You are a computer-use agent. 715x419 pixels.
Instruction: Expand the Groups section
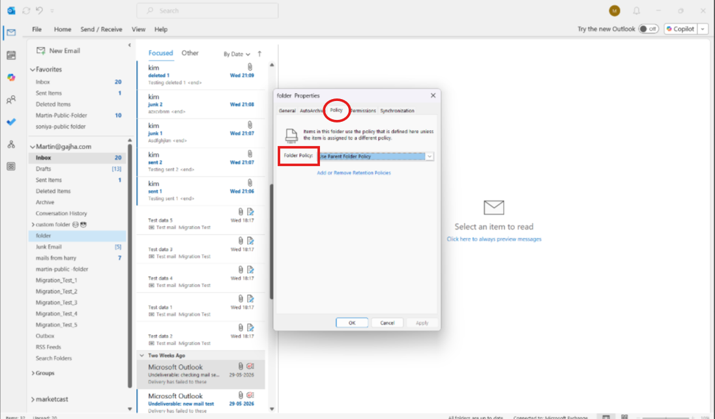33,373
